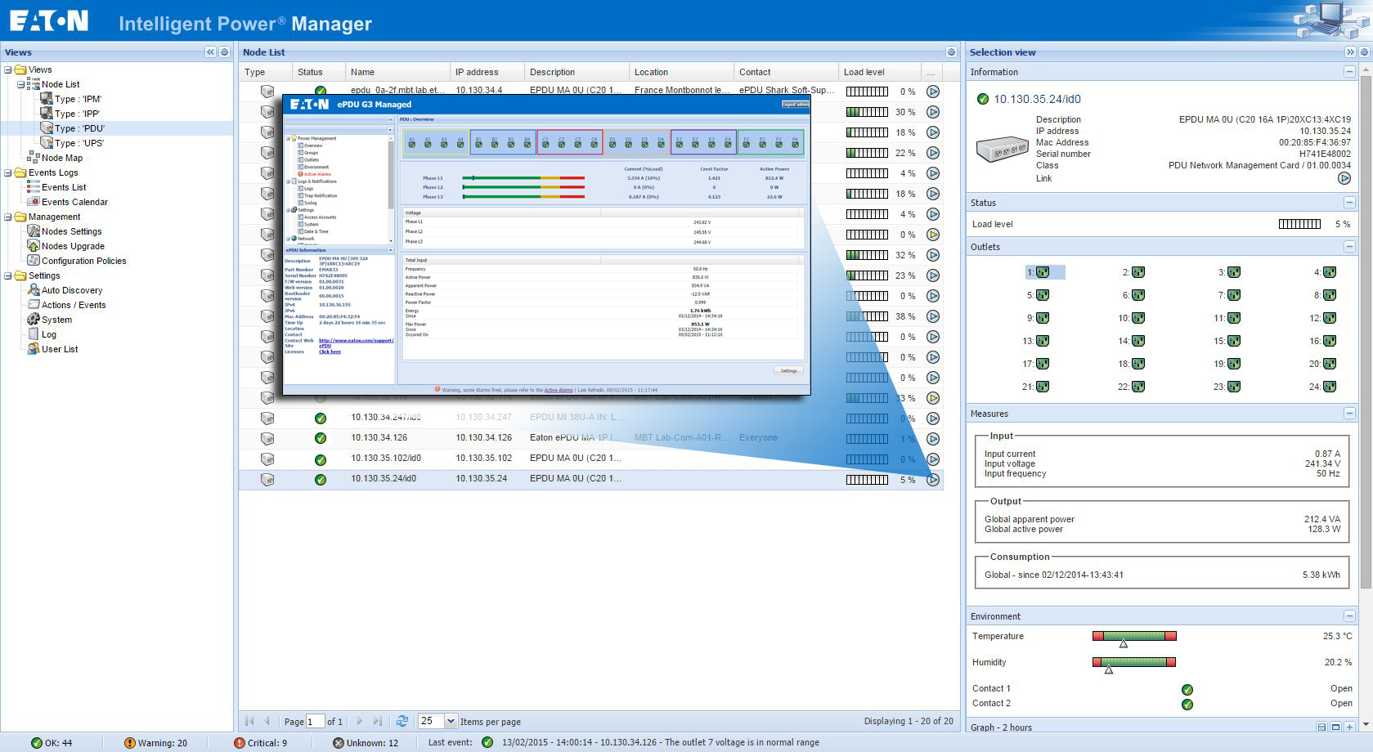This screenshot has height=752, width=1373.
Task: Toggle outlet 13 in the Outlets panel
Action: (x=1041, y=341)
